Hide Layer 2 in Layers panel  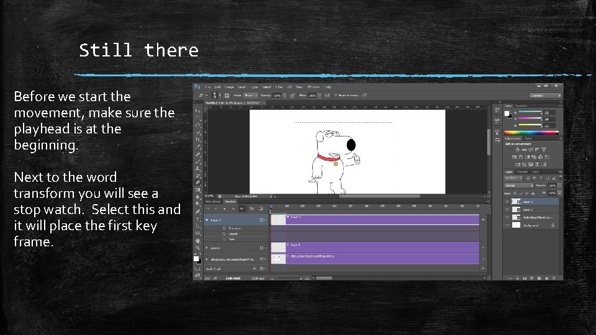pos(507,209)
